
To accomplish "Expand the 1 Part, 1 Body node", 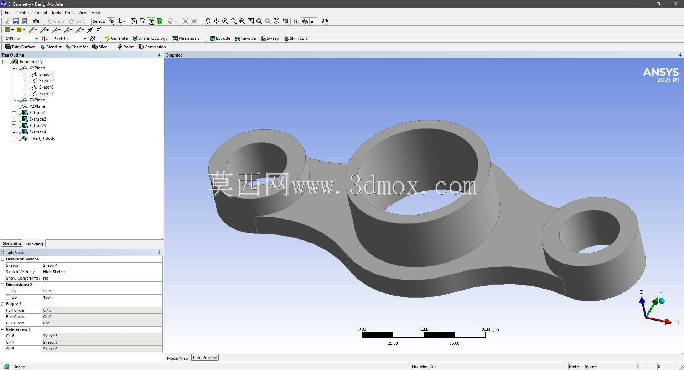I will pos(14,138).
